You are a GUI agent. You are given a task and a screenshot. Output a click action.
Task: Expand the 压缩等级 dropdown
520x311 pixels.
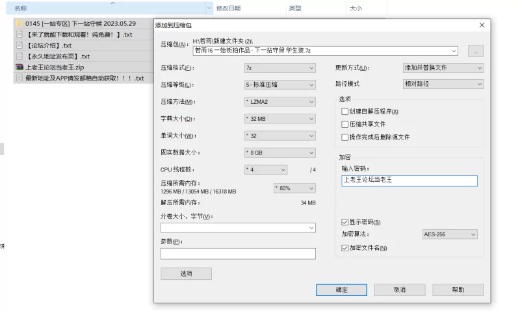tap(279, 84)
